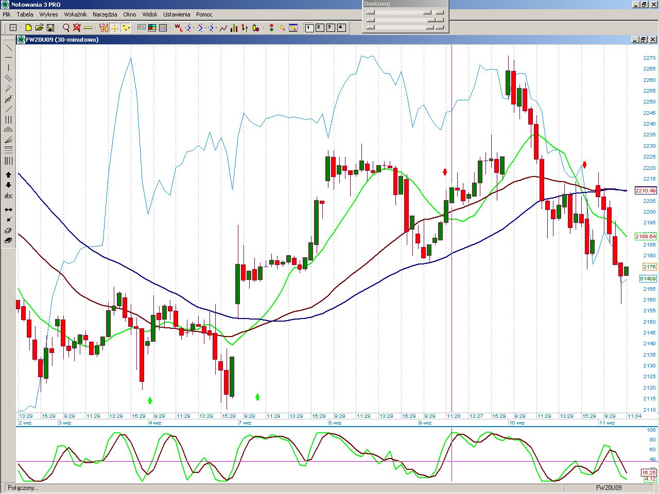This screenshot has height=494, width=659.
Task: Click the red 1390 number scale icon
Action: [x=103, y=27]
